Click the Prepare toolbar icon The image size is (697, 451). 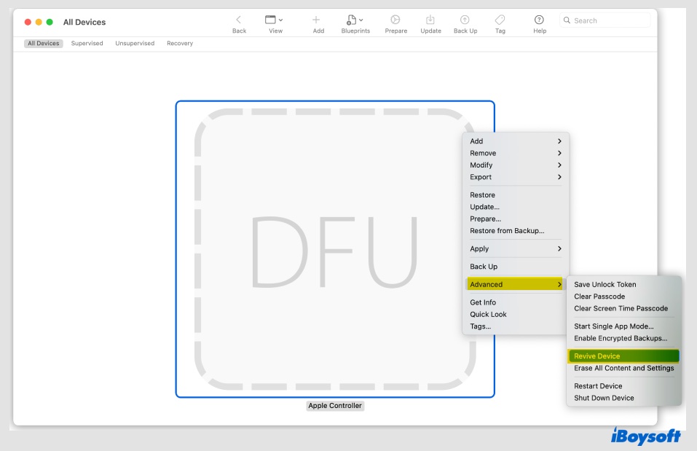click(x=395, y=20)
